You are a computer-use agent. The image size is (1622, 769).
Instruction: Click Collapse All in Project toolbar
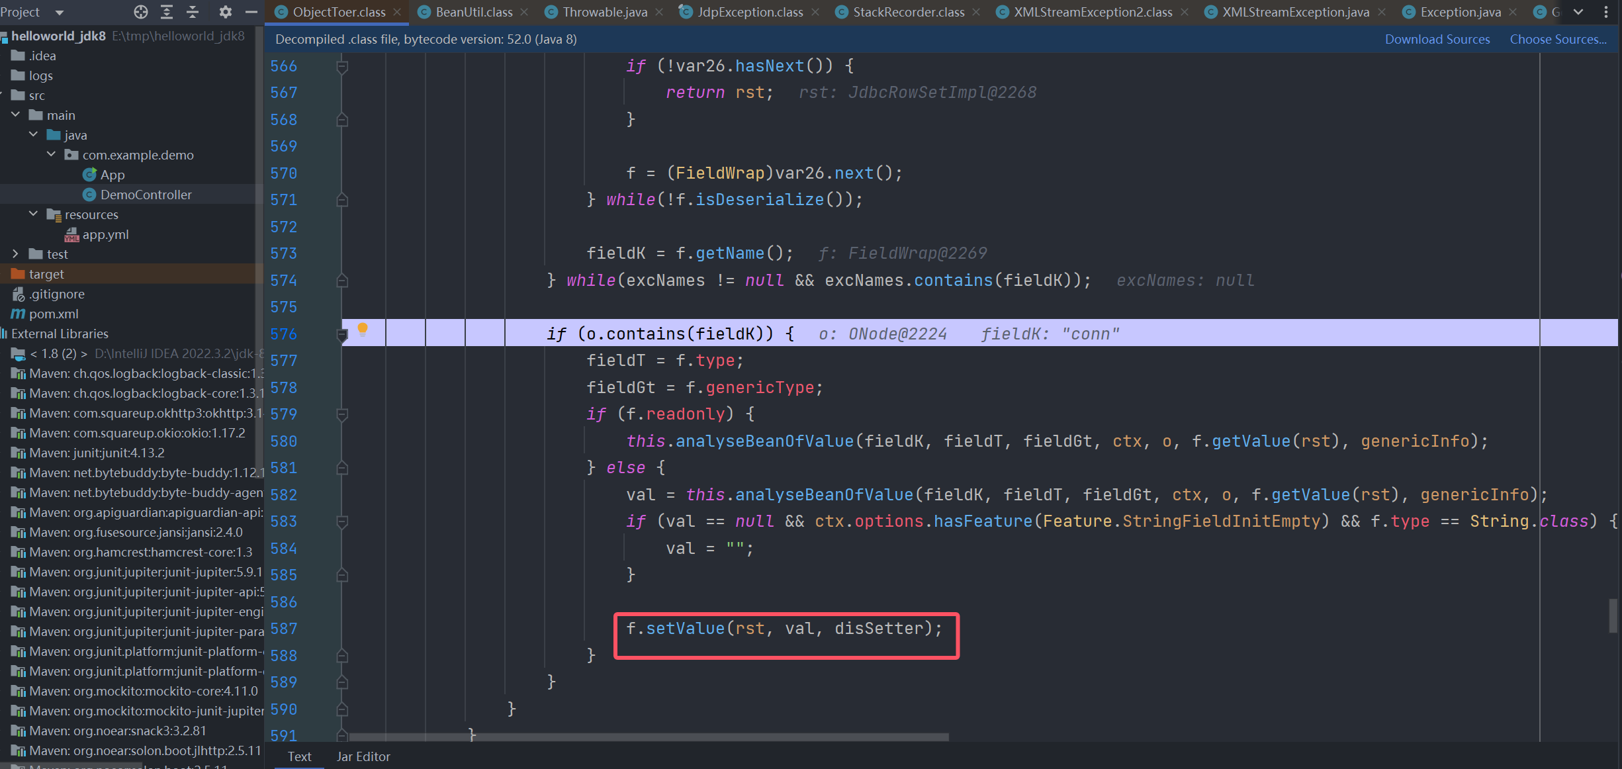[193, 11]
